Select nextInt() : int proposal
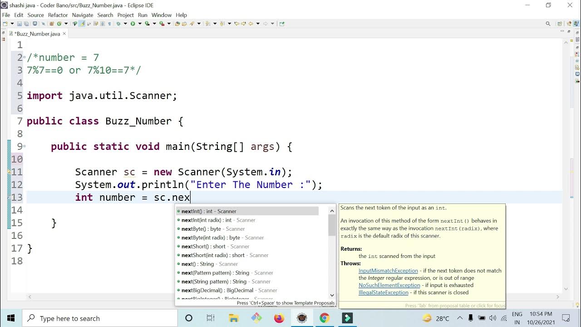This screenshot has width=581, height=327. coord(247,211)
